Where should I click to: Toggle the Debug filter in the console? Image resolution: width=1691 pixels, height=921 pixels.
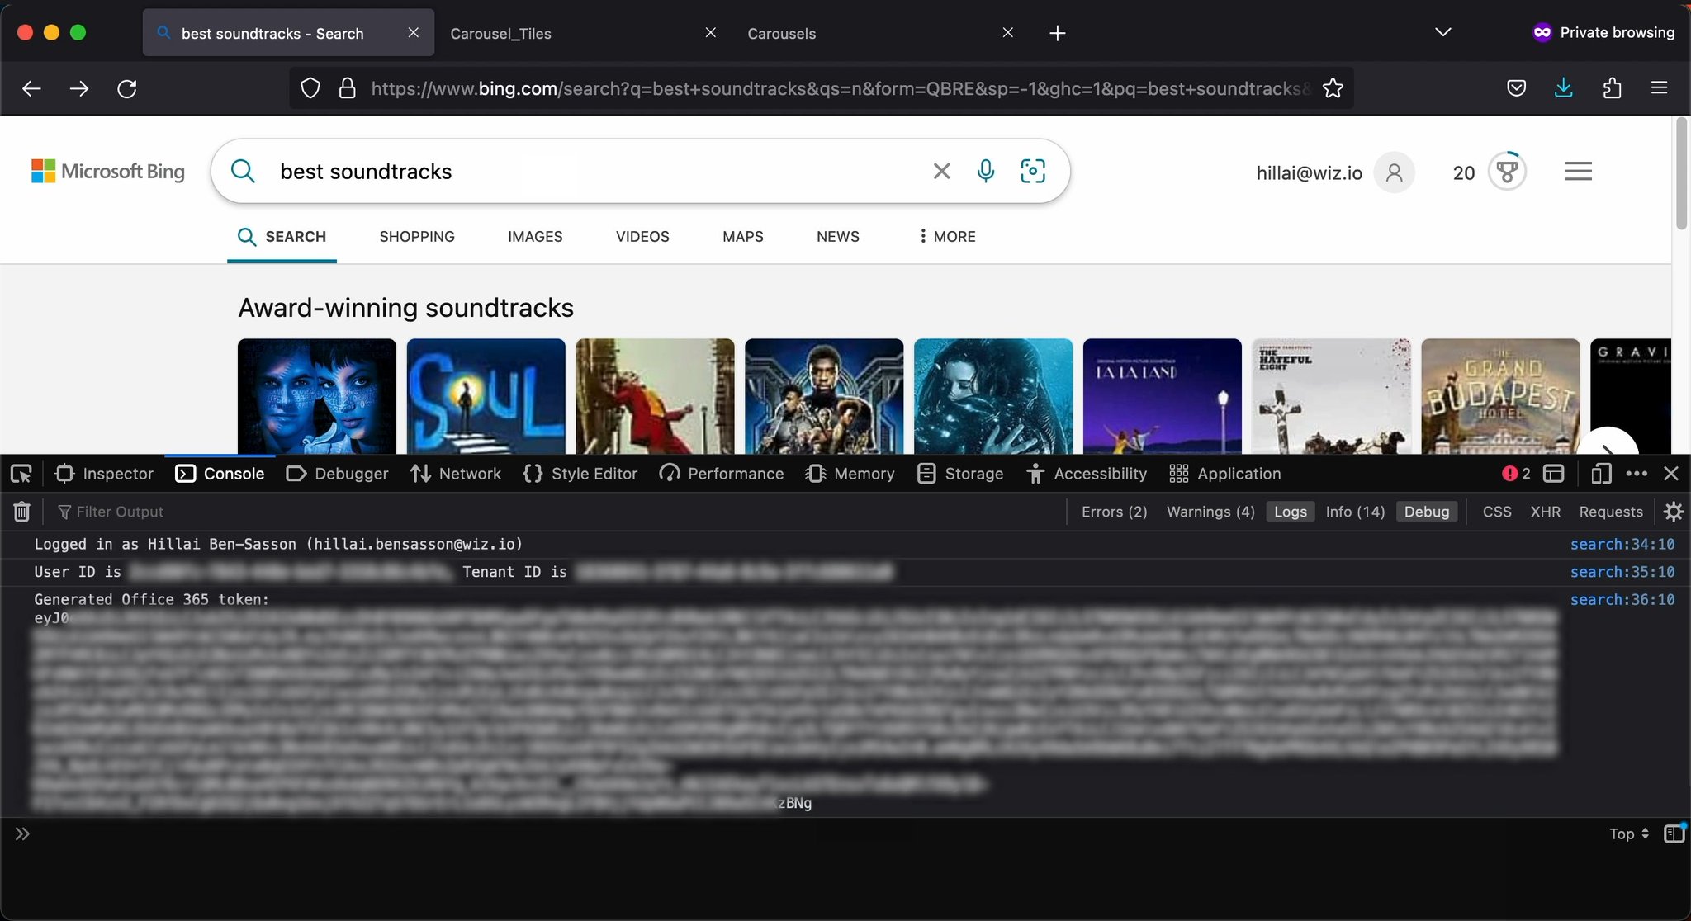(1427, 512)
